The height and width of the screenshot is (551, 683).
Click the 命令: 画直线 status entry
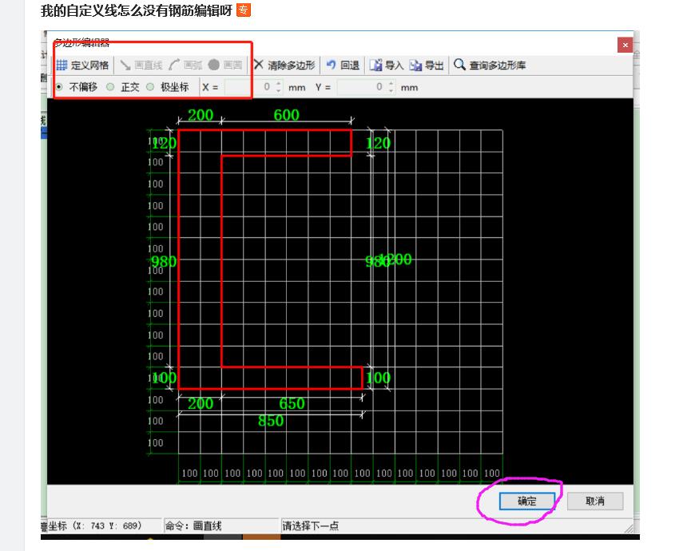[x=193, y=525]
